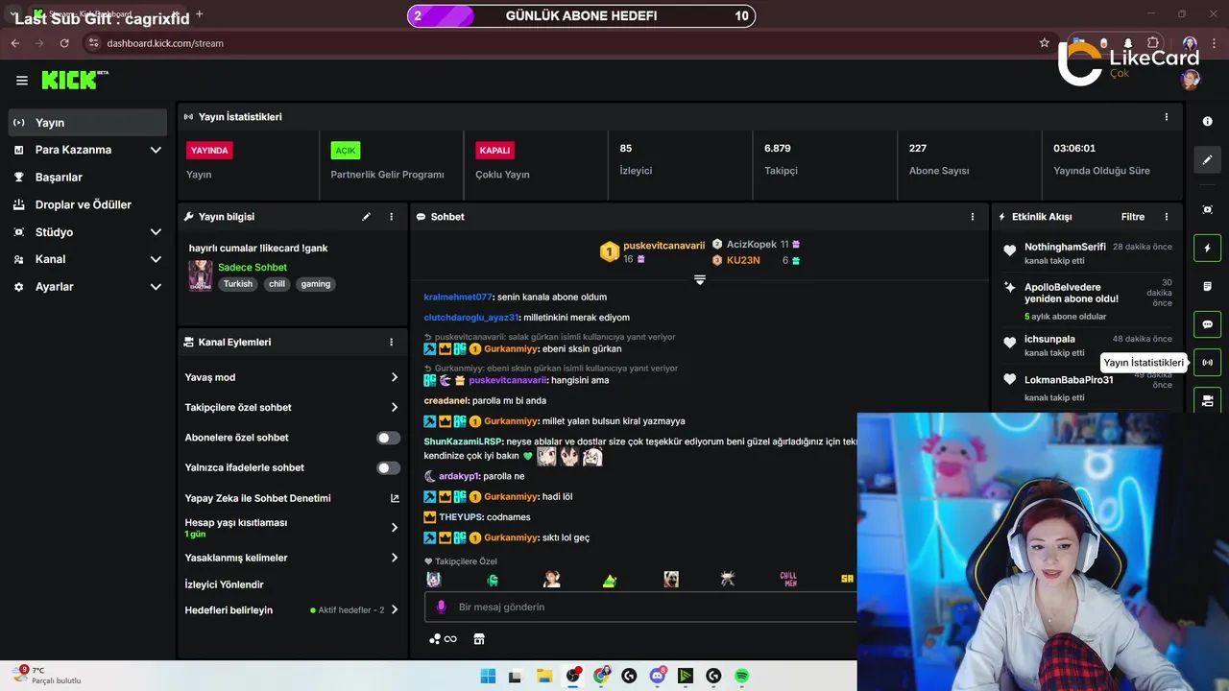Click the Filtre button in Etkinlik Akışı
This screenshot has height=691, width=1229.
click(x=1133, y=217)
